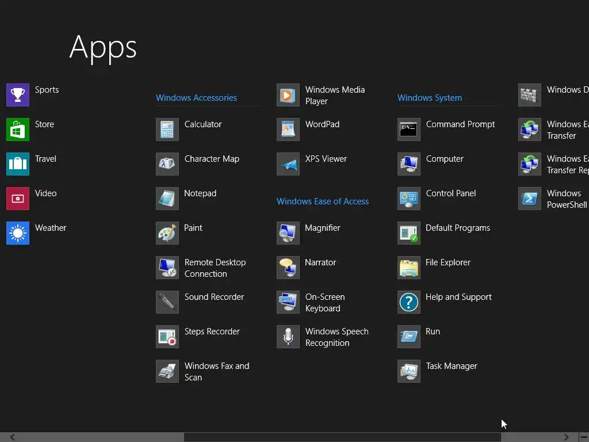The image size is (589, 442).
Task: Click the "WordPad" text label
Action: [x=322, y=124]
